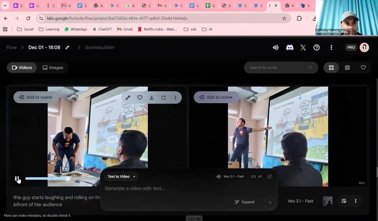The width and height of the screenshot is (378, 221).
Task: Bookmark this page with star icon
Action: [284, 18]
